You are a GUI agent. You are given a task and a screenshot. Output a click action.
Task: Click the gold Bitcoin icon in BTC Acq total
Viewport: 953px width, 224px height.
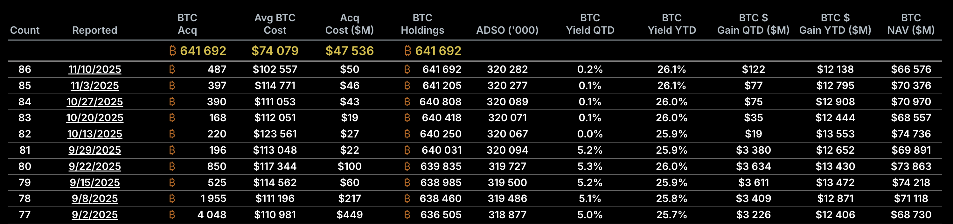tap(172, 51)
